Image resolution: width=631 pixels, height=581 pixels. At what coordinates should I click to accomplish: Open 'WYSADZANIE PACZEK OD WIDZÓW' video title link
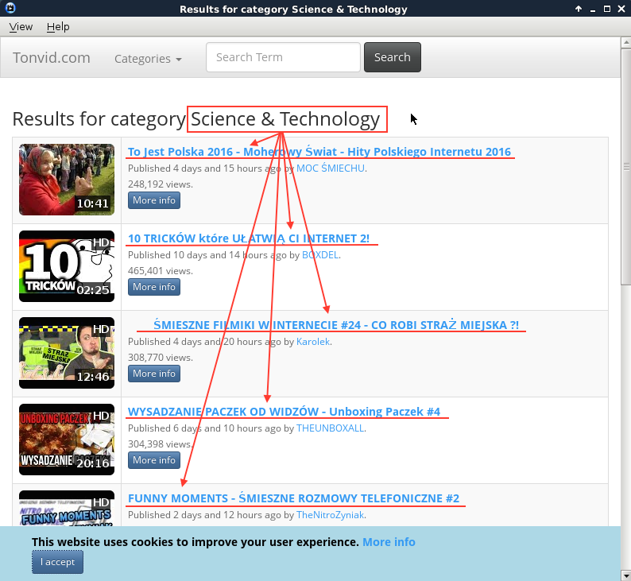[284, 411]
